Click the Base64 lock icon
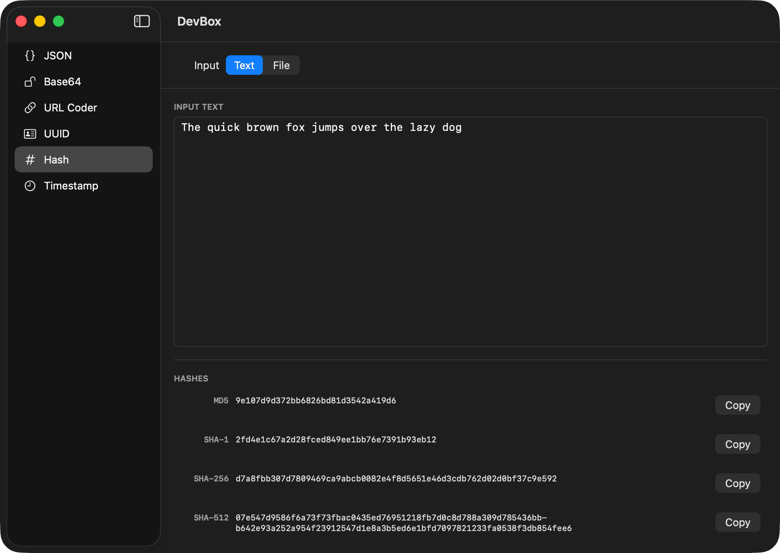The image size is (780, 553). 30,82
